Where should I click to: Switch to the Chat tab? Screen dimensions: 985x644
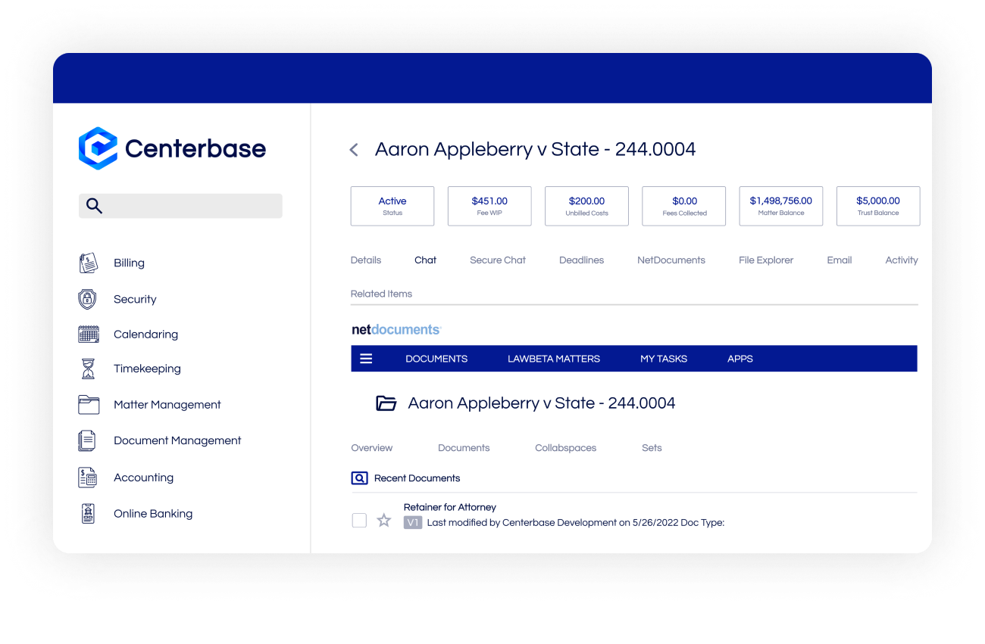coord(425,260)
